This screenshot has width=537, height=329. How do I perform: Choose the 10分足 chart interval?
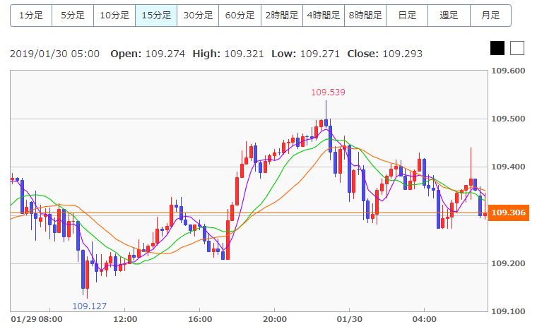[x=114, y=15]
